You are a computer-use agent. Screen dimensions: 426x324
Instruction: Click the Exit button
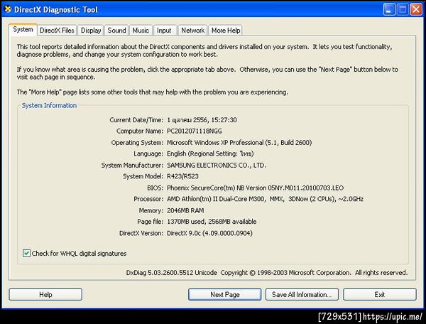coord(380,294)
